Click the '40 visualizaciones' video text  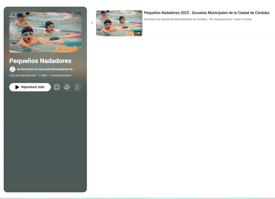[221, 19]
